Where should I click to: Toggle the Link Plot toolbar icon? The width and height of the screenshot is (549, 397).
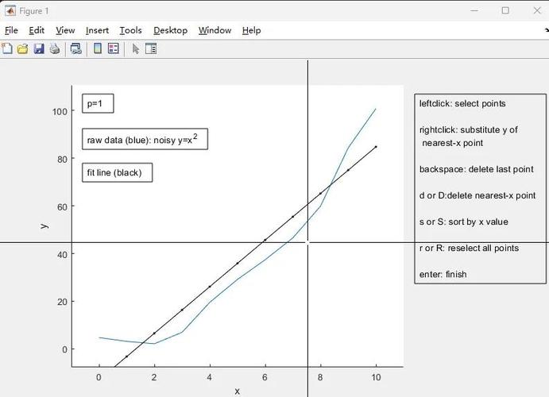(x=76, y=48)
